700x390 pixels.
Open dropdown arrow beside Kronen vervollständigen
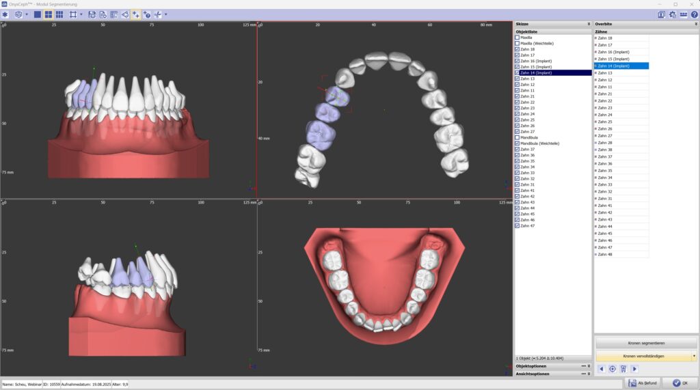(694, 356)
